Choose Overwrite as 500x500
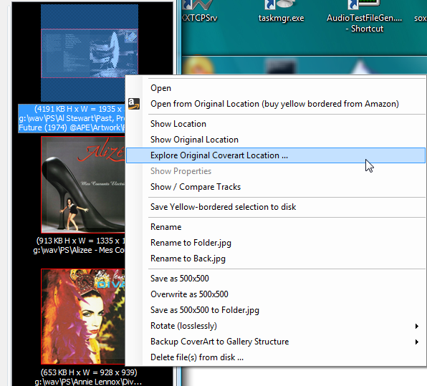The width and height of the screenshot is (427, 386). [276, 294]
